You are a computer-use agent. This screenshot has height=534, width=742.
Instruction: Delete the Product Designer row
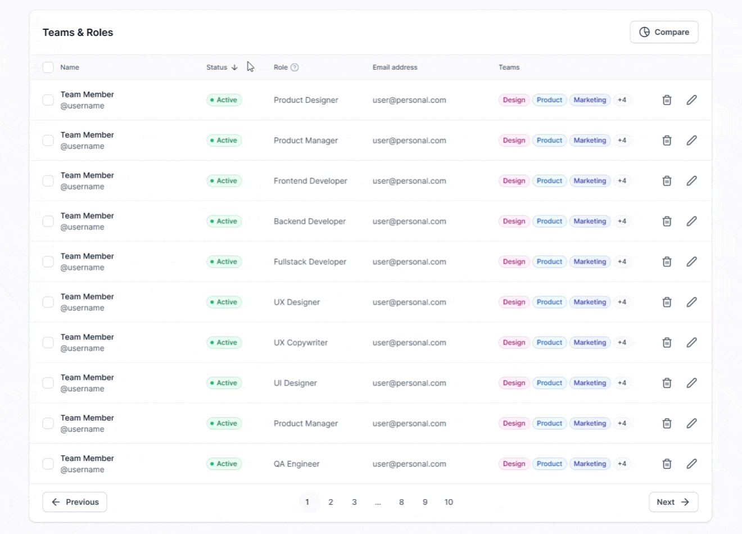click(x=667, y=100)
